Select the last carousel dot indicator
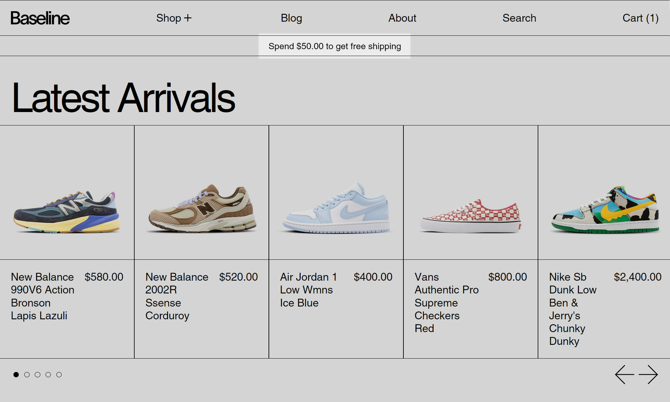The height and width of the screenshot is (402, 670). (x=59, y=375)
